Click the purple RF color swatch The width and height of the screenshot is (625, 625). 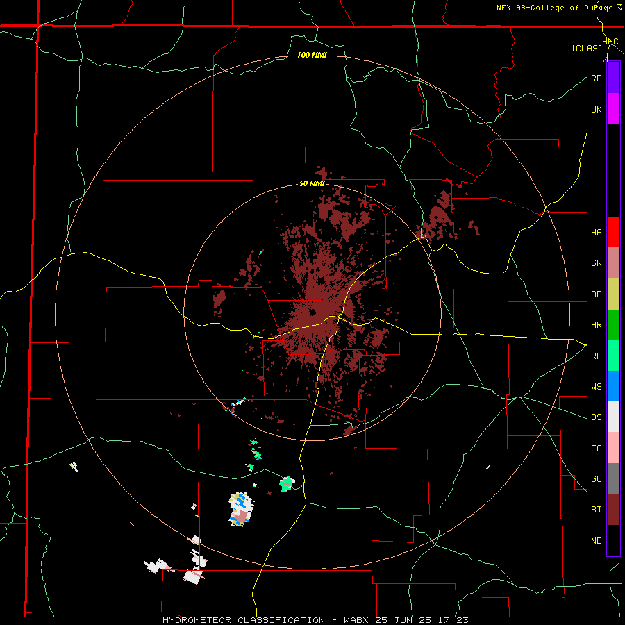pyautogui.click(x=613, y=78)
